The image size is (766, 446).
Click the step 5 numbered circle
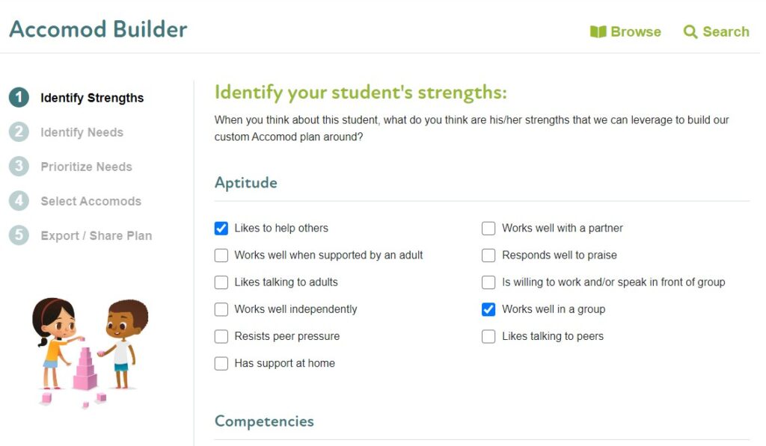[x=19, y=235]
